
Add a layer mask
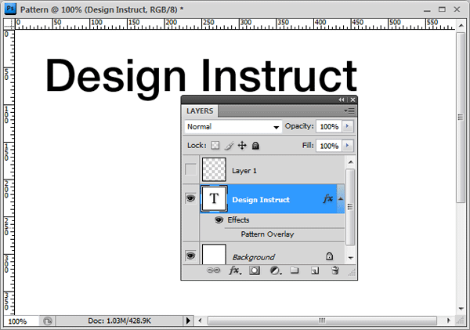tap(255, 270)
